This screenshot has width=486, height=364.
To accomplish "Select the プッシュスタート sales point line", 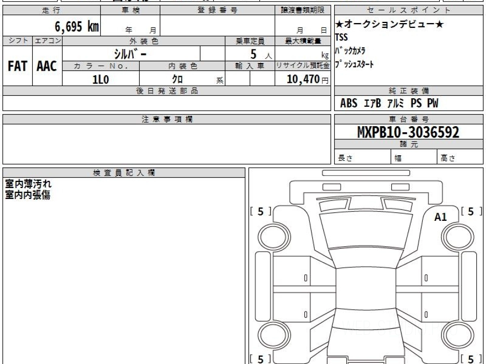I will click(x=355, y=64).
